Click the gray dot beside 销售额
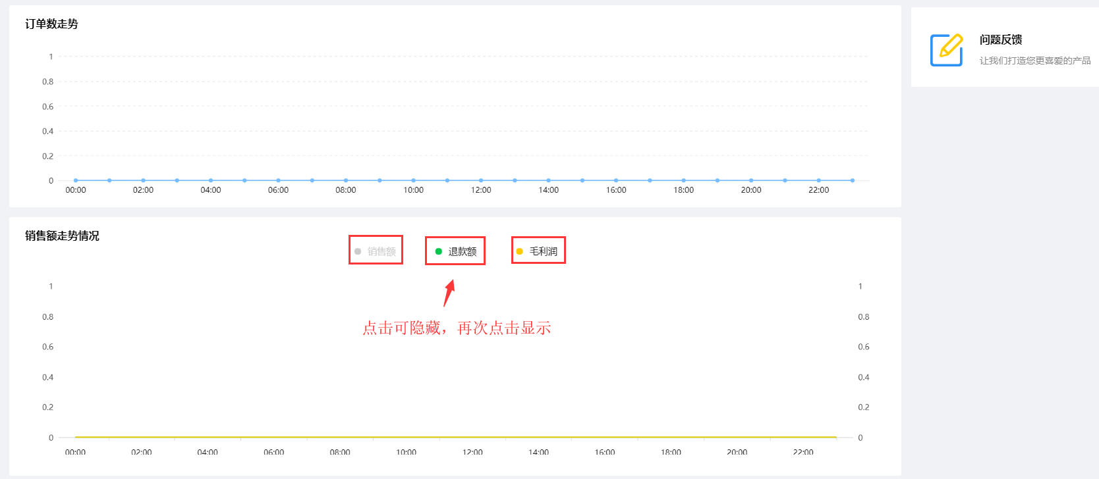The width and height of the screenshot is (1099, 479). pyautogui.click(x=358, y=251)
